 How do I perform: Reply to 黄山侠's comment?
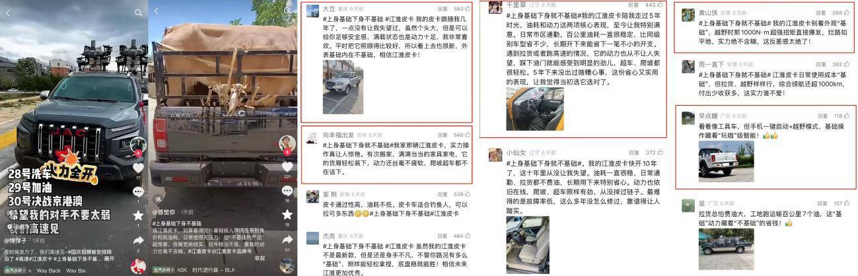pyautogui.click(x=821, y=13)
